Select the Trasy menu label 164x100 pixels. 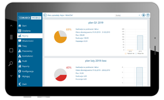[25, 46]
